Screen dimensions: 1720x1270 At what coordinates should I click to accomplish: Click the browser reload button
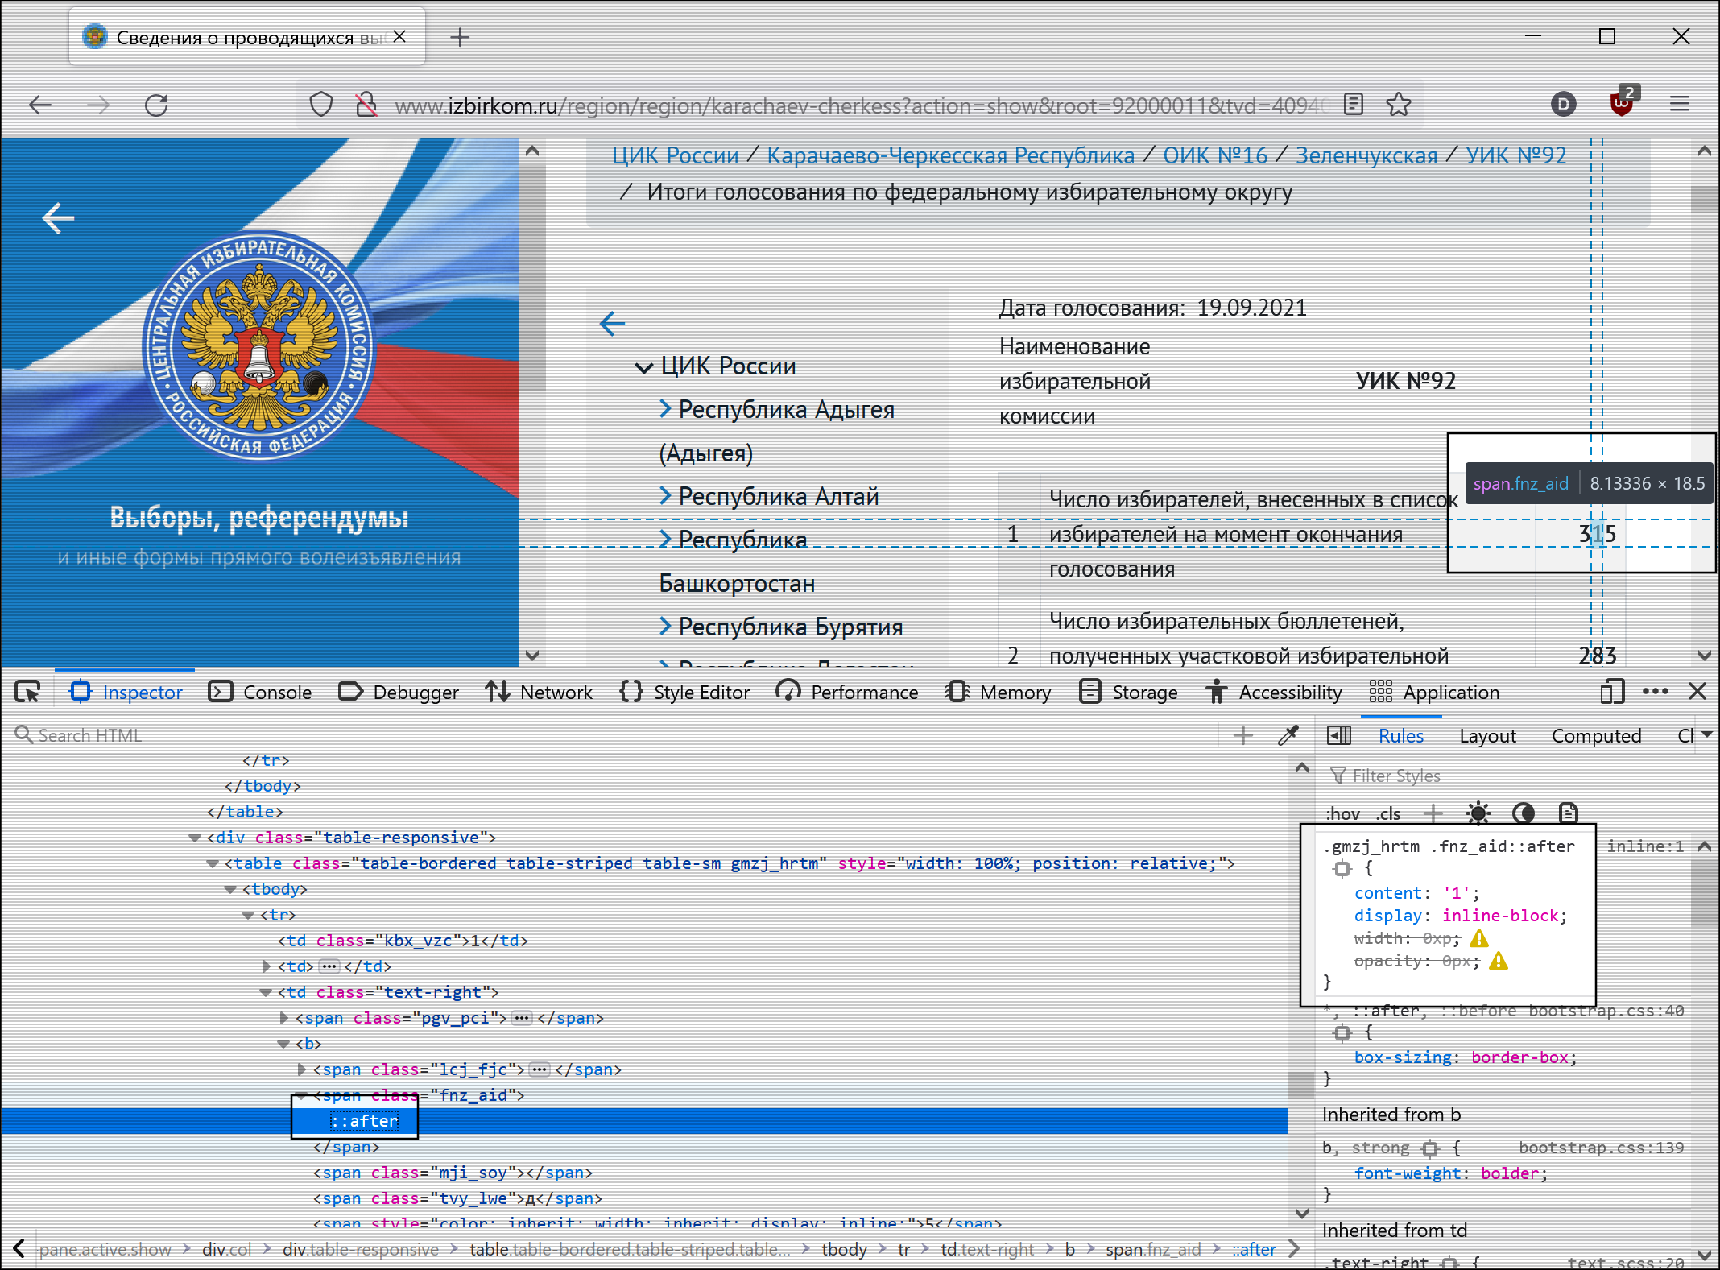[156, 105]
